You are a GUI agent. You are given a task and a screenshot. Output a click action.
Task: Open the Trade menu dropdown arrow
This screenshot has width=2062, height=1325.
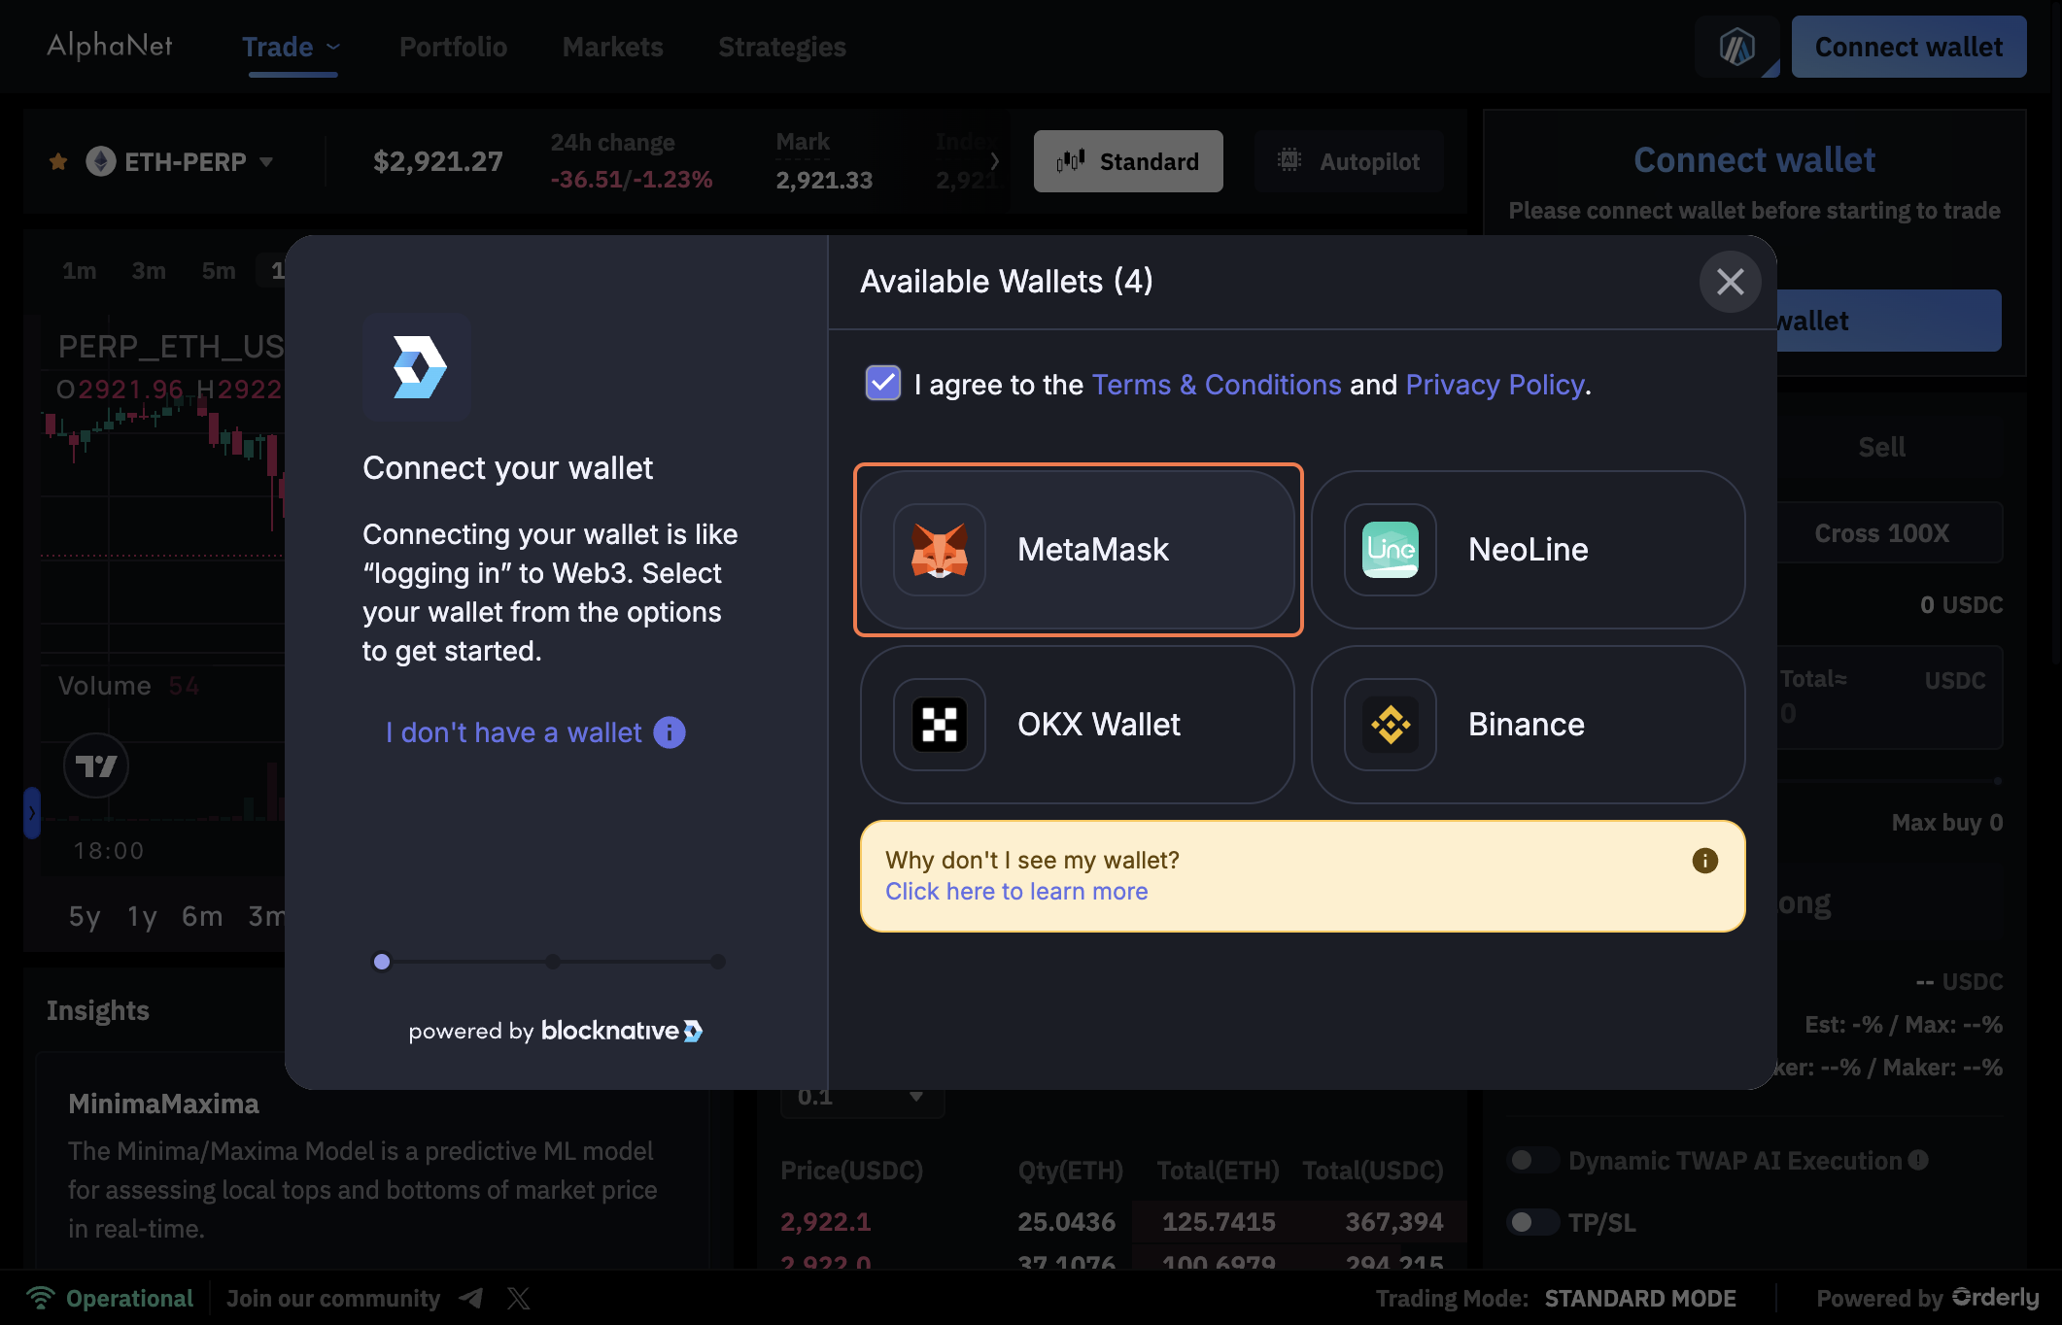[x=333, y=47]
